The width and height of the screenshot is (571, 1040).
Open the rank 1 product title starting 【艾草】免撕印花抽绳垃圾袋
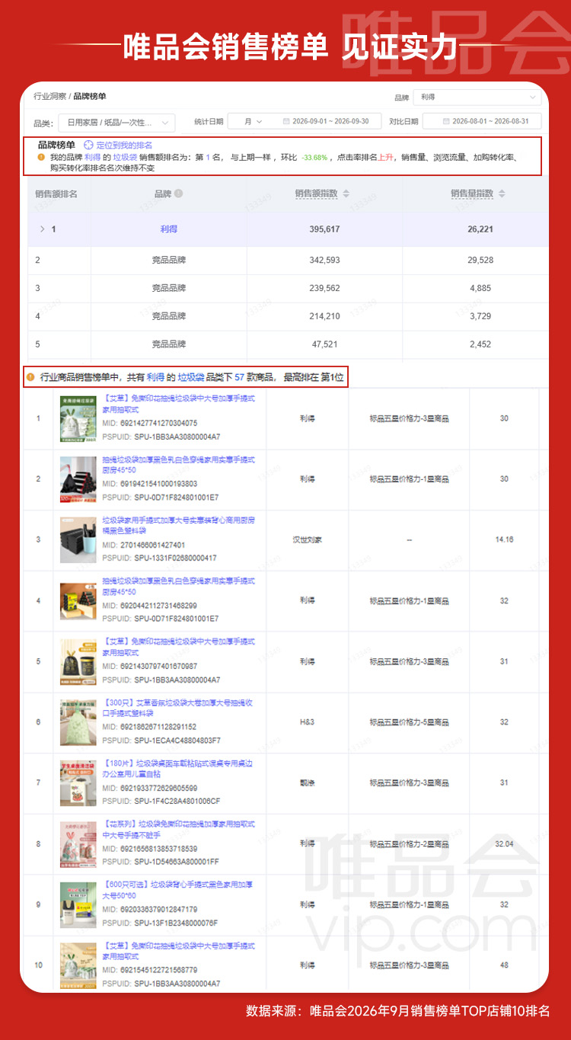pos(178,404)
